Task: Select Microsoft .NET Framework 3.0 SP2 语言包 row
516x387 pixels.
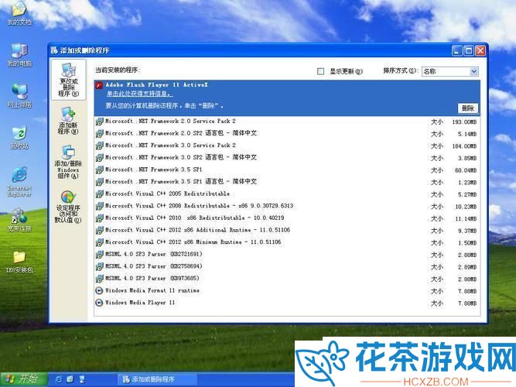Action: click(287, 158)
